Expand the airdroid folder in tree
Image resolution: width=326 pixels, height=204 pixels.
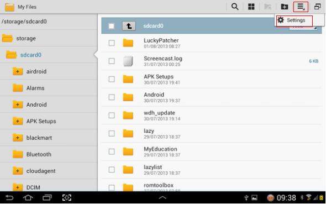click(x=18, y=71)
